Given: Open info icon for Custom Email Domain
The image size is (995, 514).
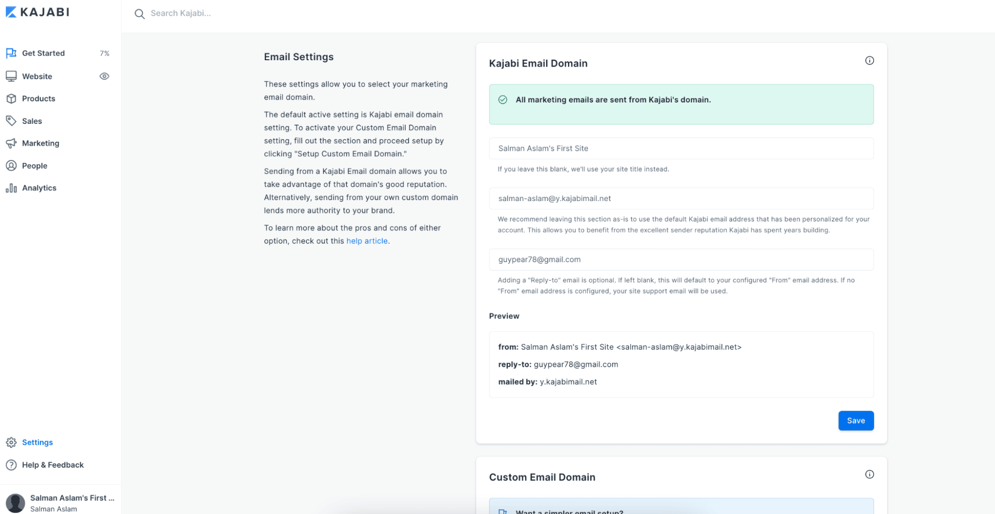Looking at the screenshot, I should point(869,474).
